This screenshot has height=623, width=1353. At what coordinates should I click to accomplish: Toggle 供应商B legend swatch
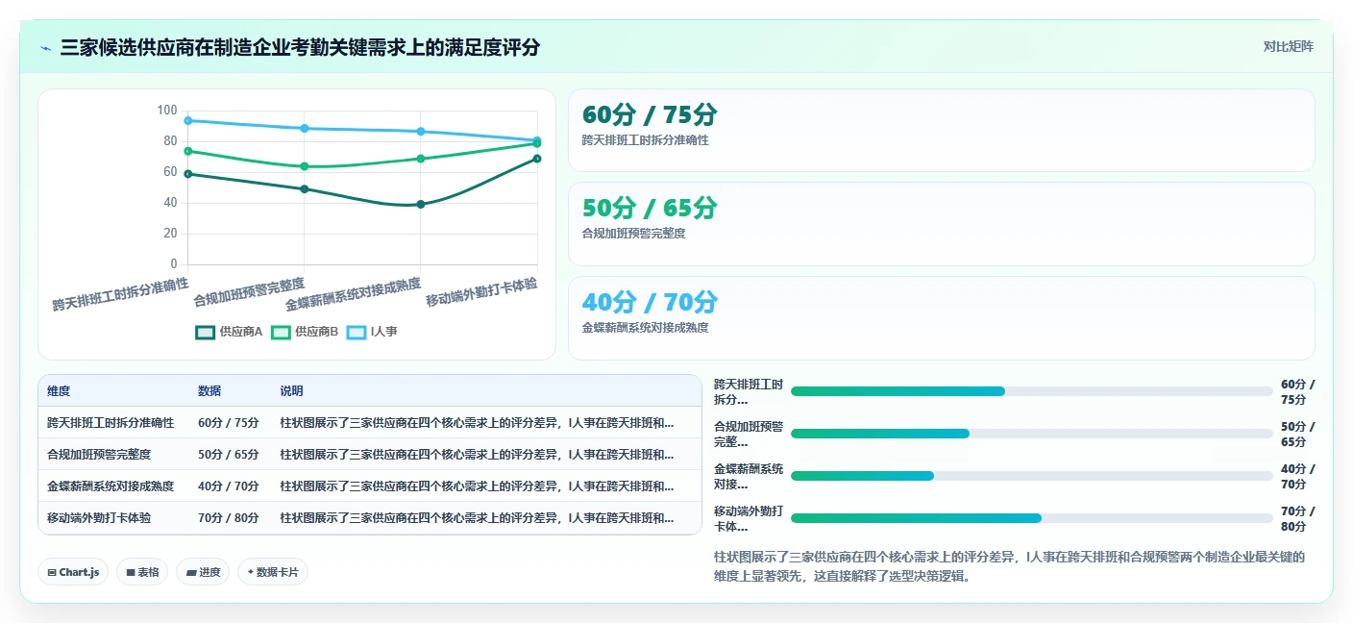tap(281, 332)
